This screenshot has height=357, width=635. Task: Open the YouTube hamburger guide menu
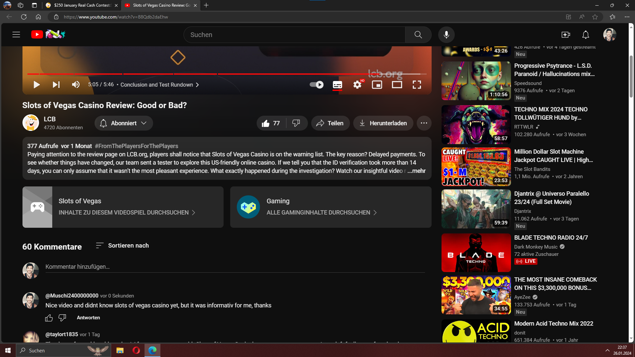16,35
